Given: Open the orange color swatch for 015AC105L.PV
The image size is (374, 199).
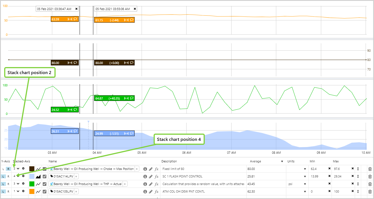Looking at the screenshot, I should coord(32,191).
